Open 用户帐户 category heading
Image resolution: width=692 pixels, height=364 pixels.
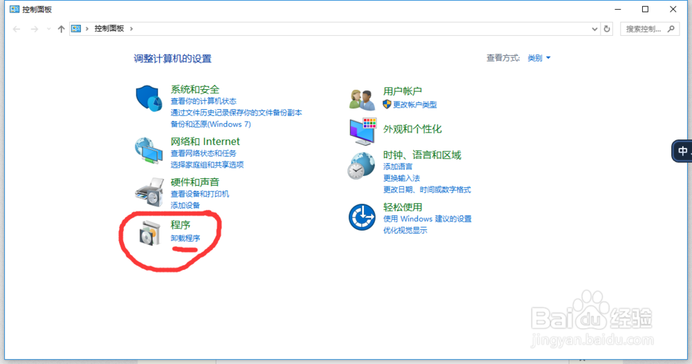click(403, 91)
